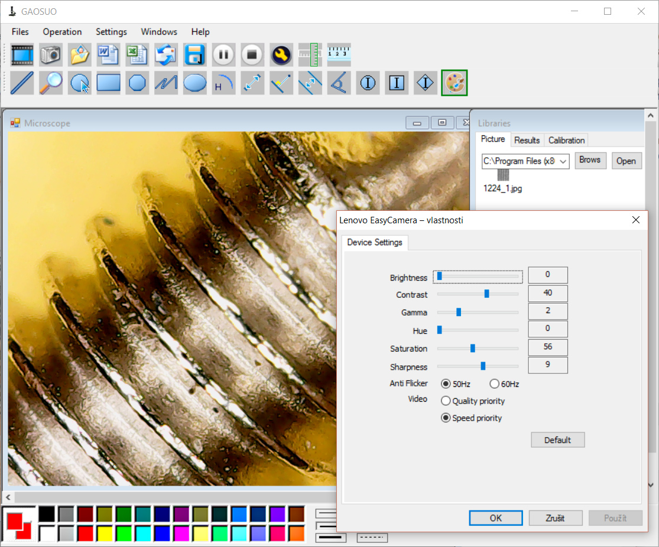This screenshot has width=659, height=547.
Task: Click the blue swap arrows icon
Action: coord(165,54)
